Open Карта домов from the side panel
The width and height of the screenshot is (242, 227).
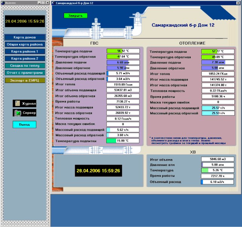(25, 38)
